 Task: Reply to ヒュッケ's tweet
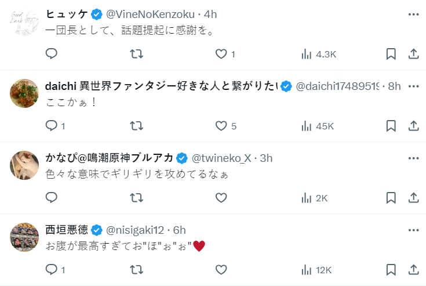point(52,54)
